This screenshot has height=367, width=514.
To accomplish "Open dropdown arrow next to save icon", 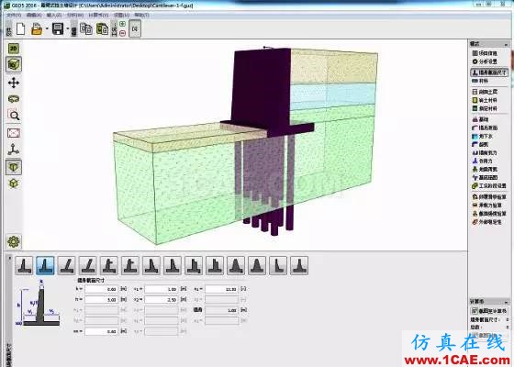I will (68, 29).
